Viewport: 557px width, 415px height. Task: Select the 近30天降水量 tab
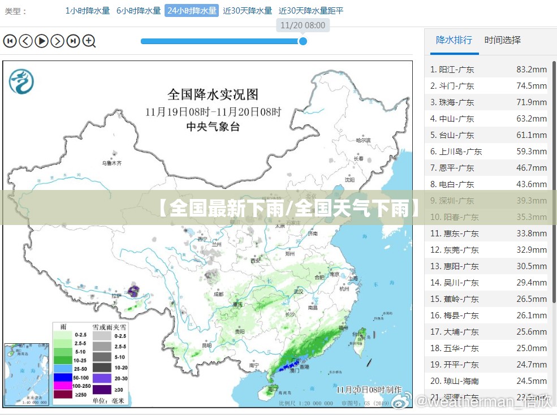(247, 11)
